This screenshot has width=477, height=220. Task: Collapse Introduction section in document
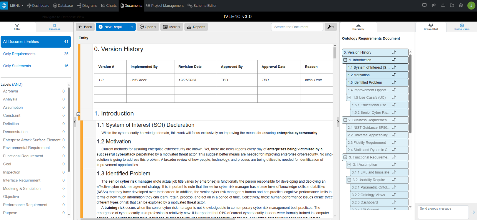pos(78,114)
